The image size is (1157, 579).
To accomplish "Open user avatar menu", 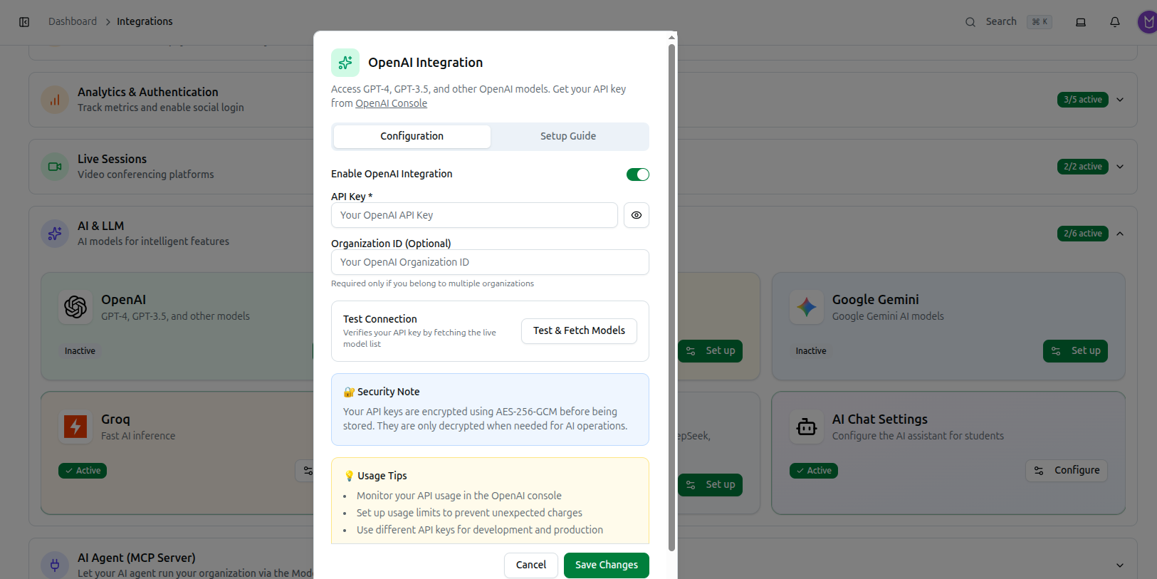I will pyautogui.click(x=1148, y=22).
